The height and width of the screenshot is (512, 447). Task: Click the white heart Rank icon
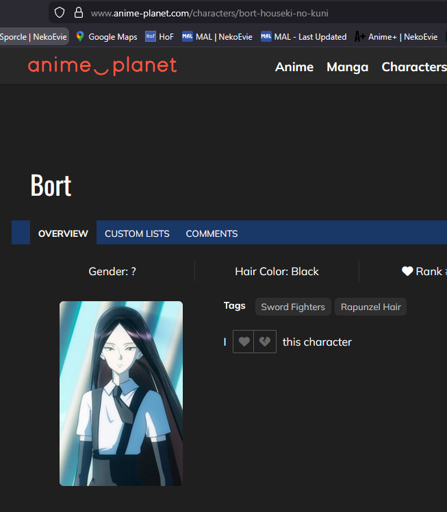(407, 271)
